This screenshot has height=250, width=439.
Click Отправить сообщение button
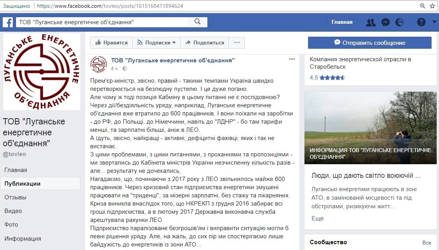pos(369,43)
